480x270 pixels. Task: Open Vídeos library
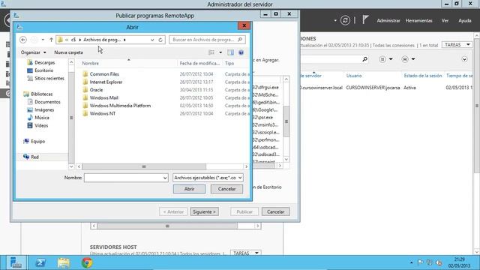(41, 125)
